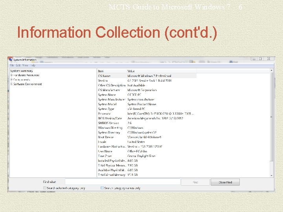Screen dimensions: 283x212
Task: Select the Installed Physical Memory row
Action: [x=147, y=161]
